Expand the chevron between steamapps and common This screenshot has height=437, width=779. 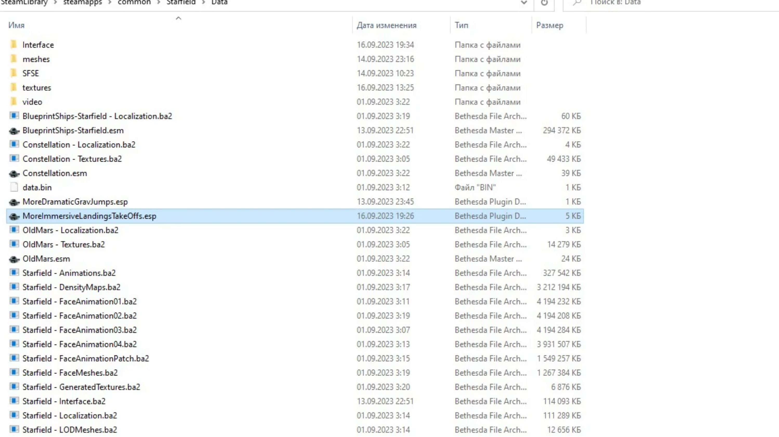(110, 3)
